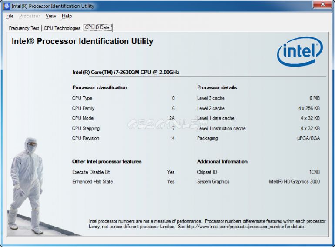Open the File menu
The height and width of the screenshot is (247, 335).
click(10, 16)
